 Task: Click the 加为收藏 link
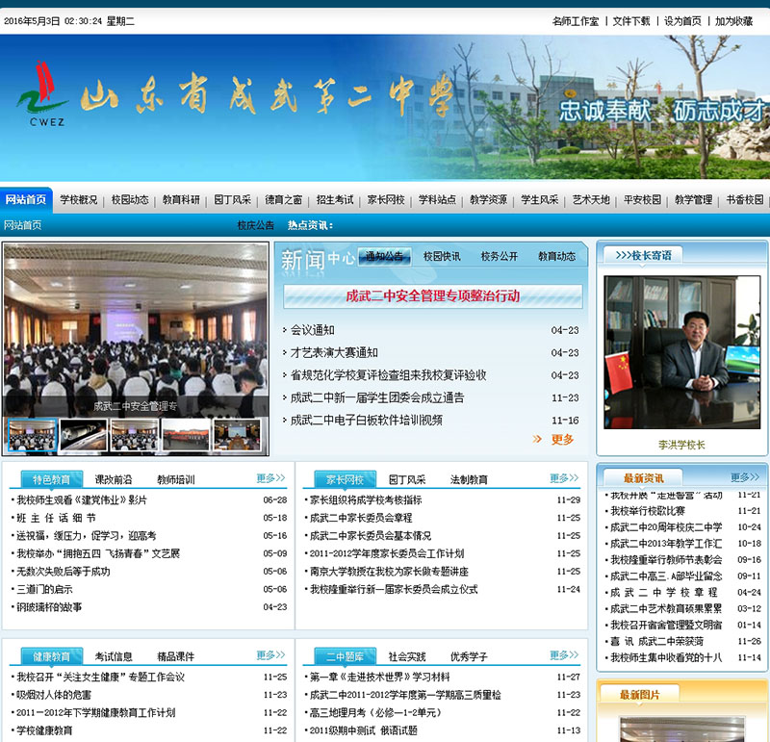(x=733, y=21)
